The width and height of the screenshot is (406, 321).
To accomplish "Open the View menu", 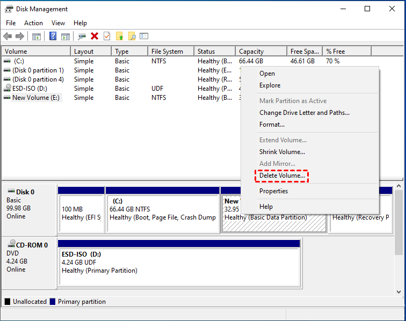I will coord(58,23).
